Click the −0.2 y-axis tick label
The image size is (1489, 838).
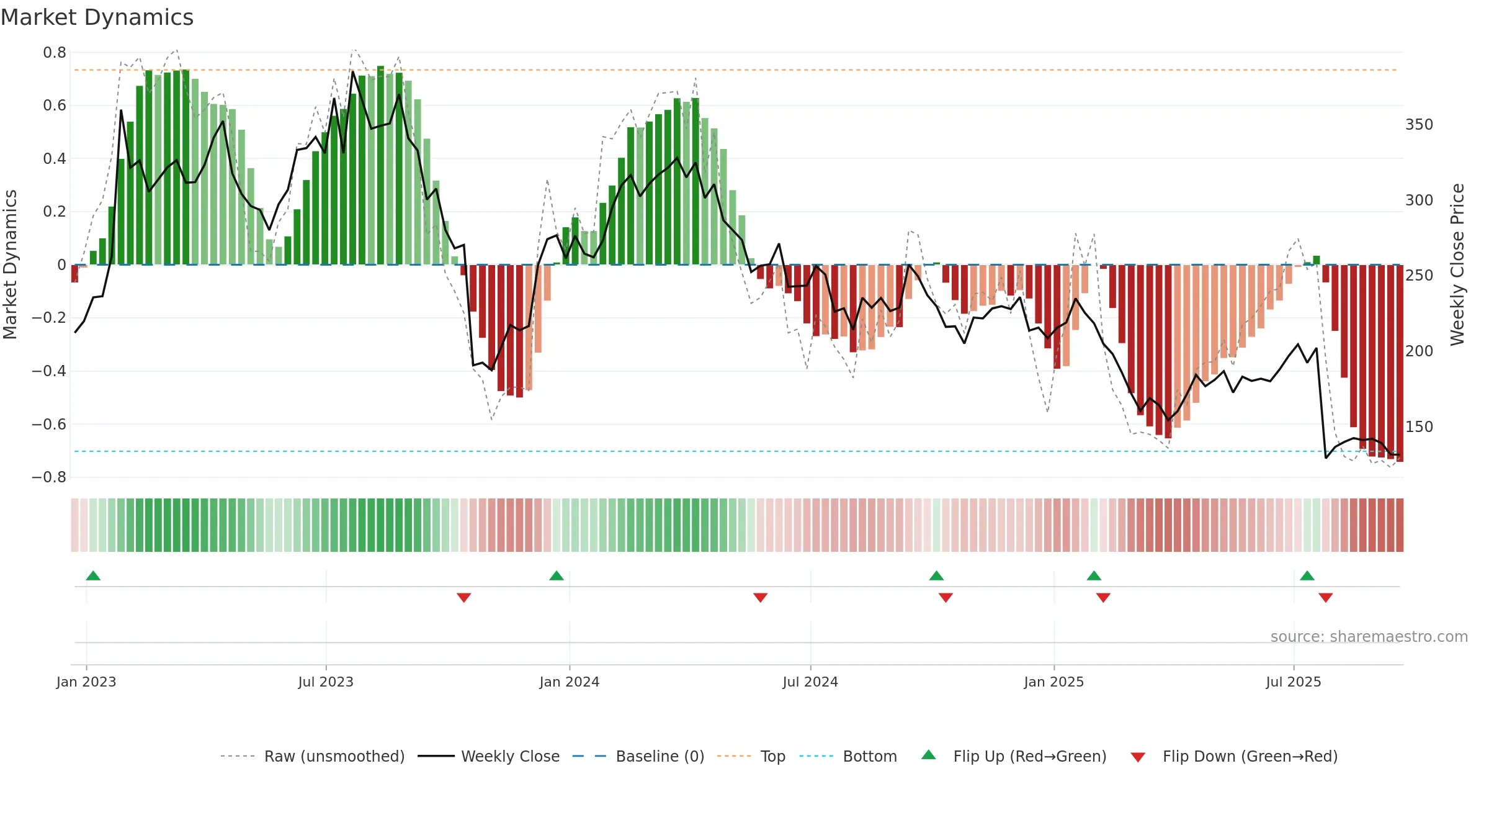pyautogui.click(x=49, y=318)
